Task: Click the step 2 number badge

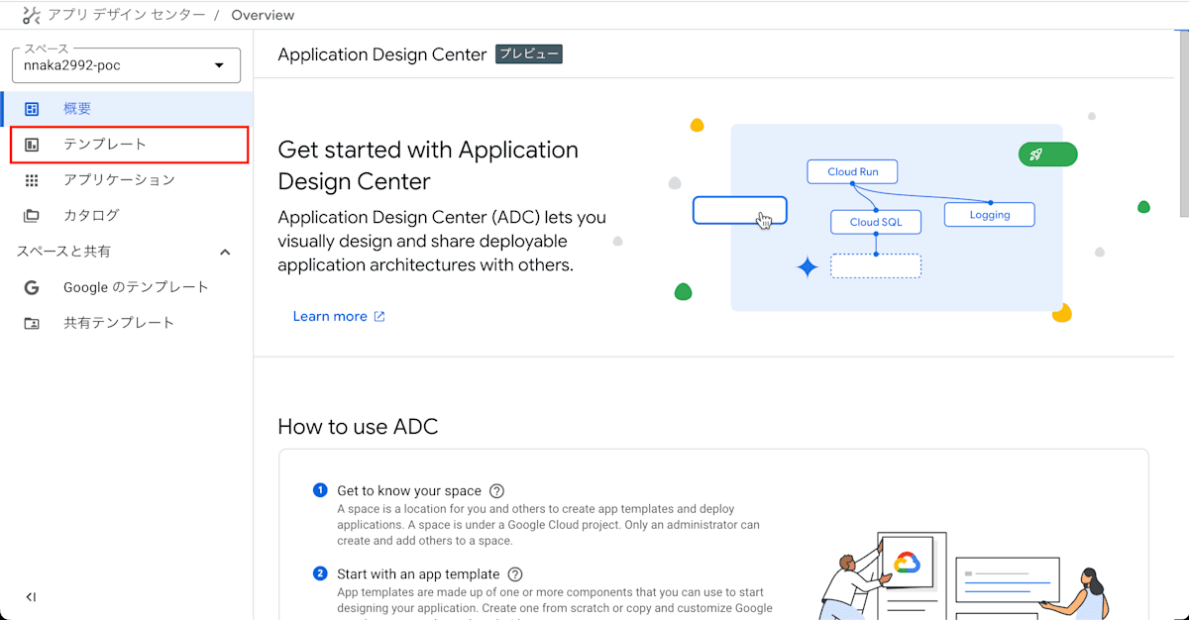Action: pyautogui.click(x=320, y=573)
